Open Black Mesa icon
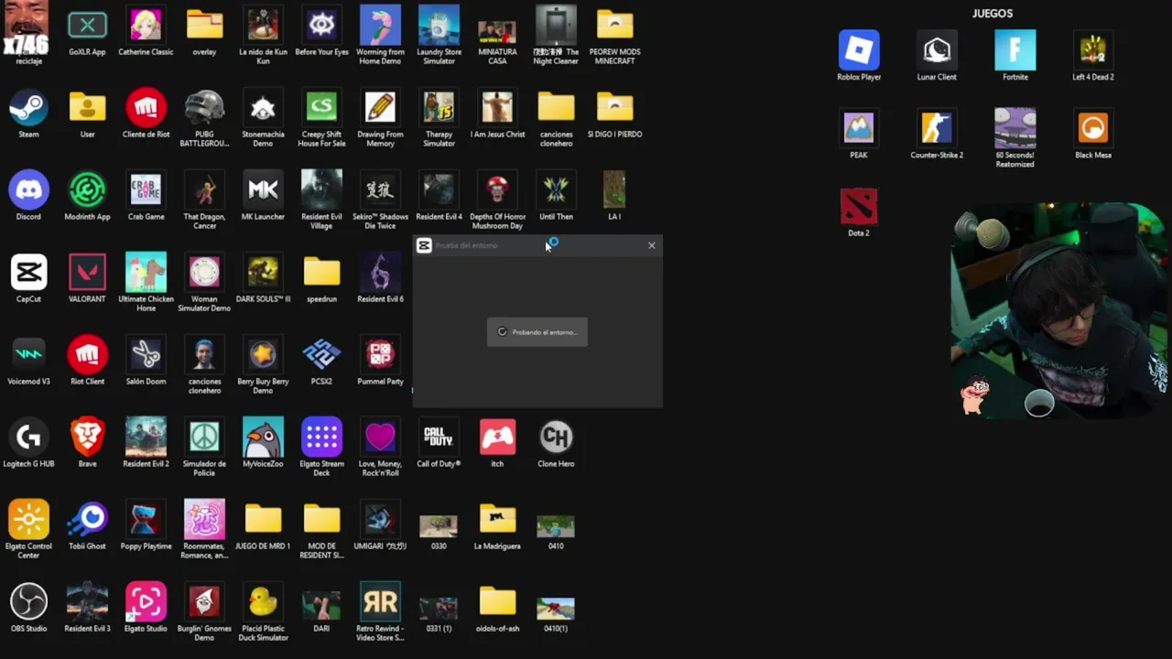The image size is (1172, 659). (x=1093, y=128)
